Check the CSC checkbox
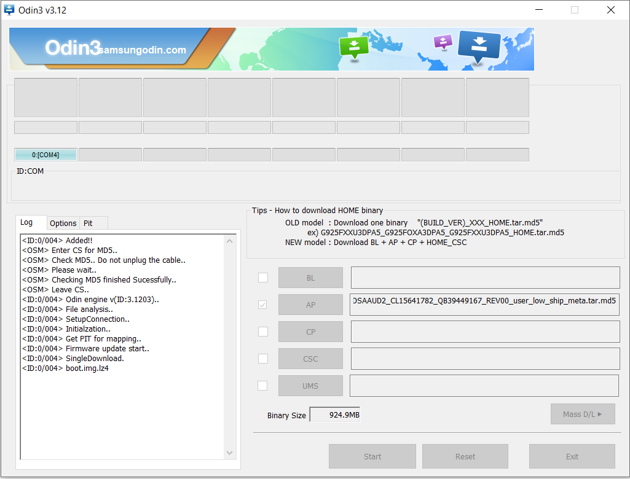 [x=263, y=359]
